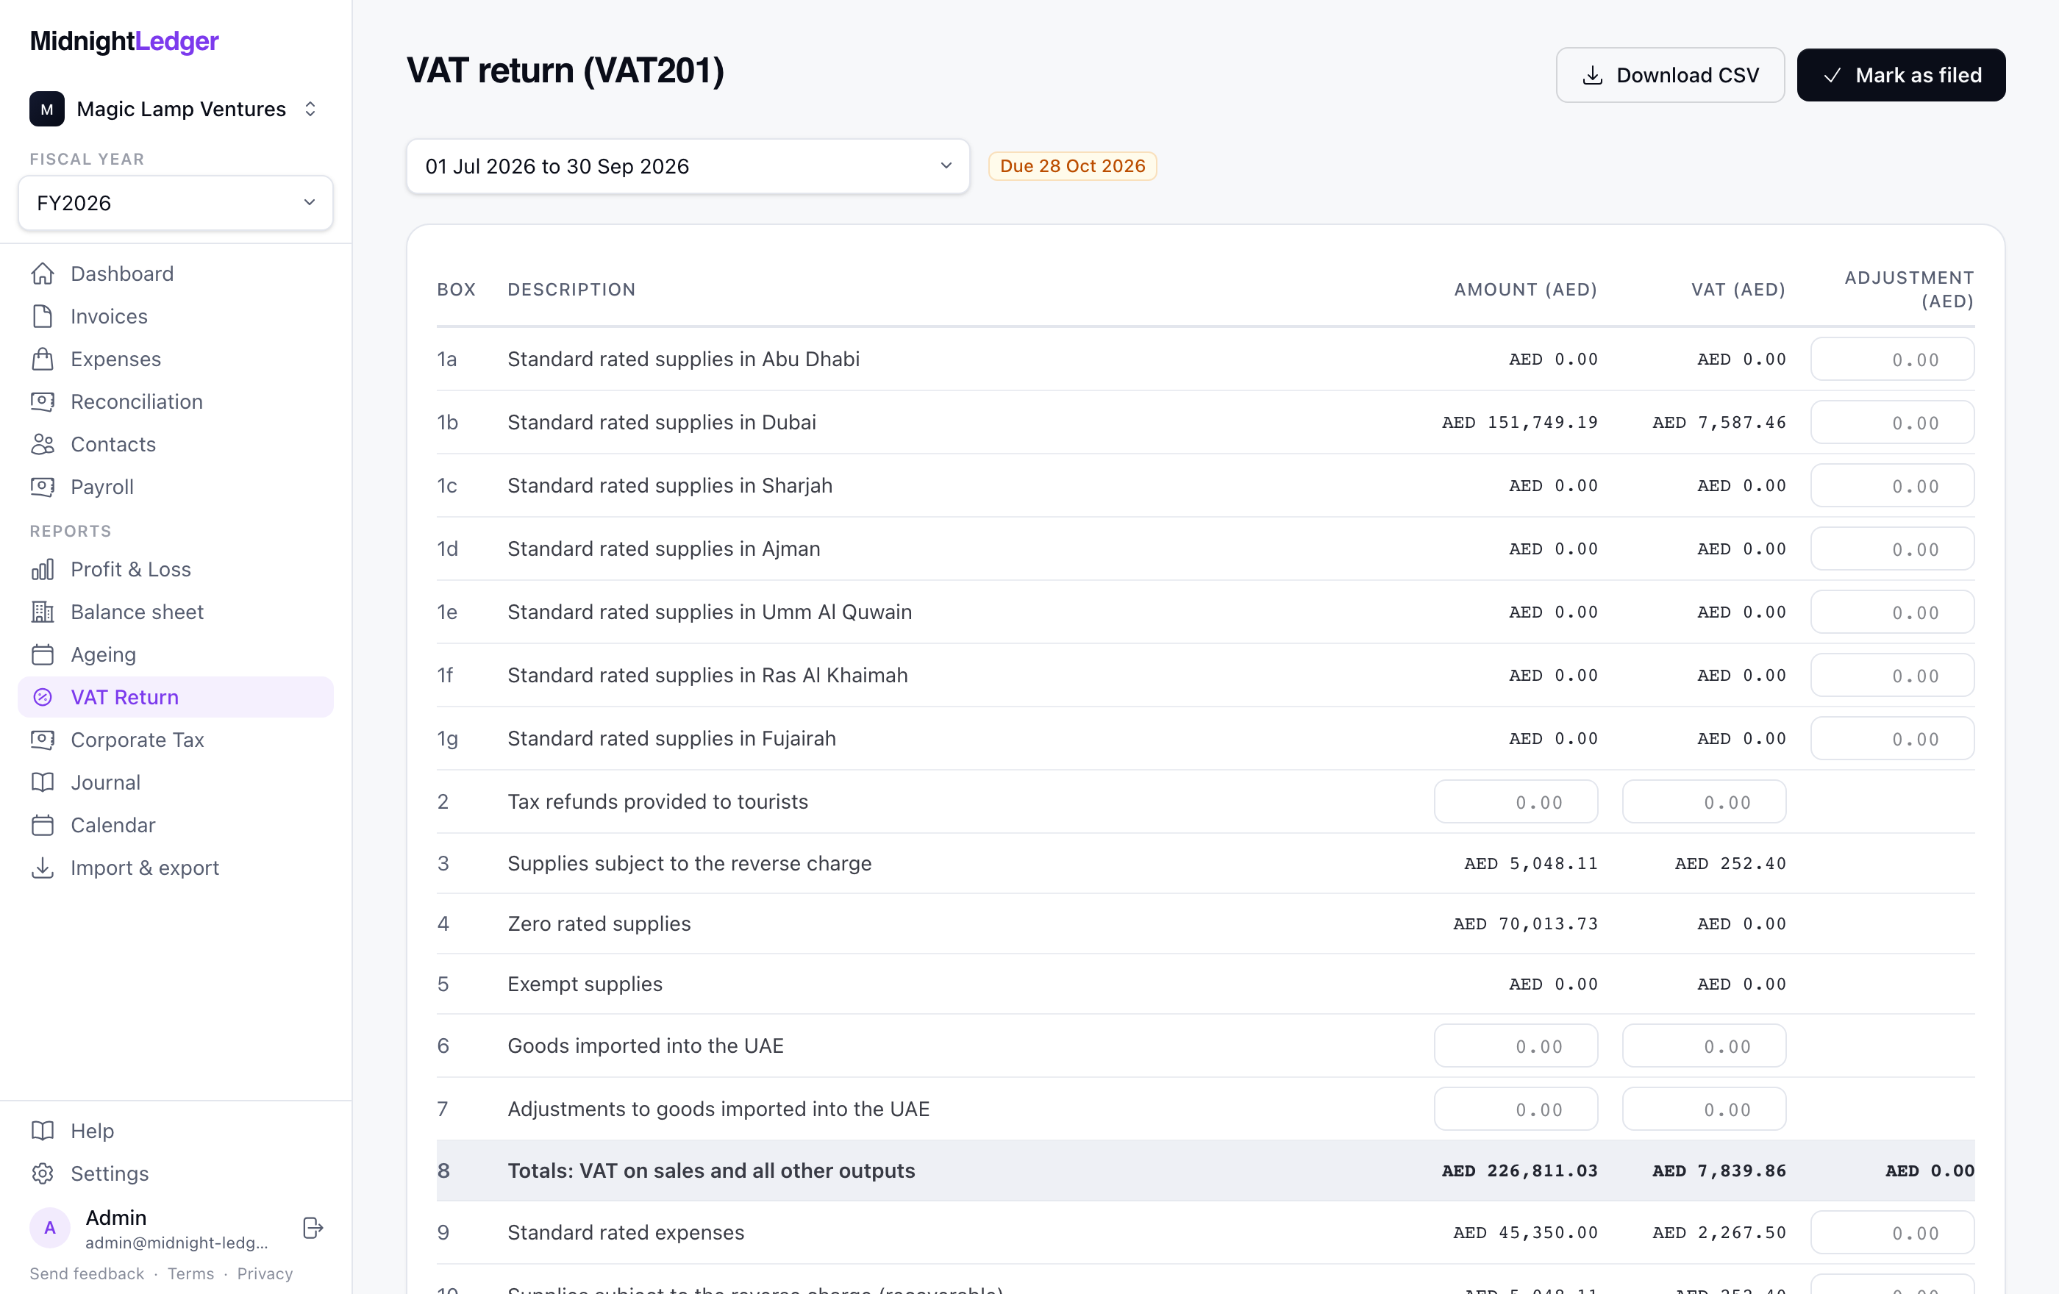Click the Payroll icon in sidebar

click(x=43, y=487)
